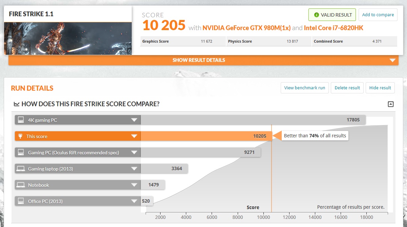This screenshot has height=227, width=407.
Task: Click Delete result button
Action: click(347, 88)
